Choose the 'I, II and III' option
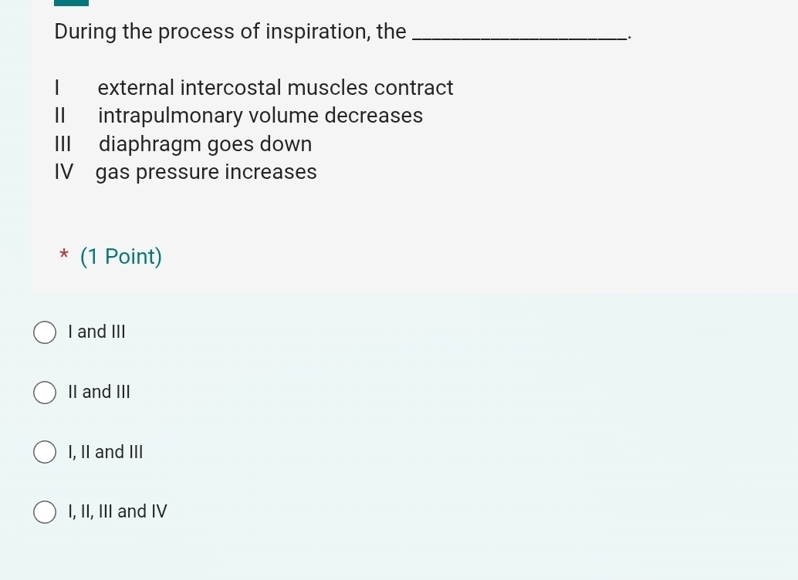798x580 pixels. pyautogui.click(x=45, y=452)
